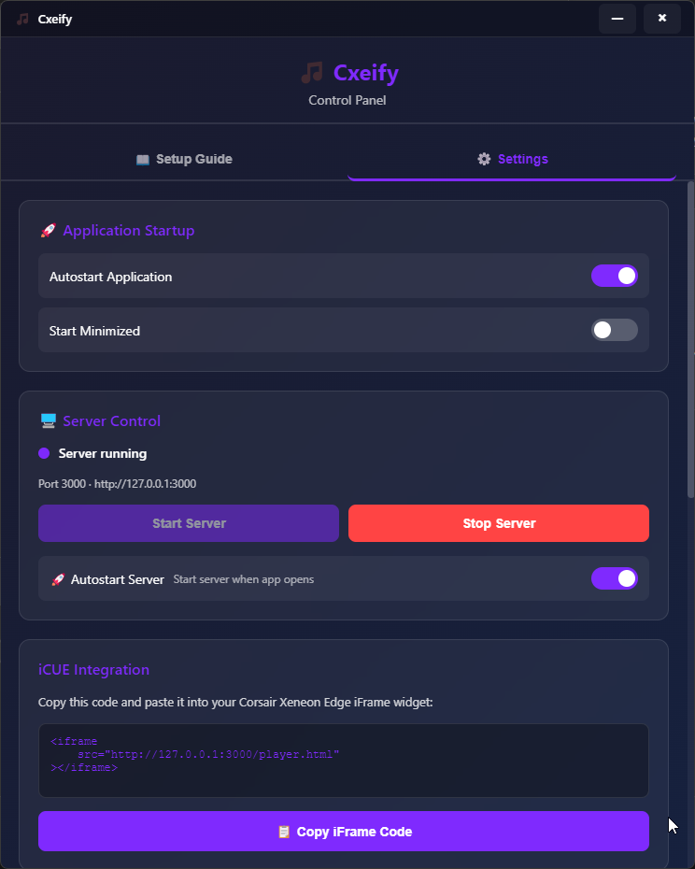Copy the iFrame code

343,831
